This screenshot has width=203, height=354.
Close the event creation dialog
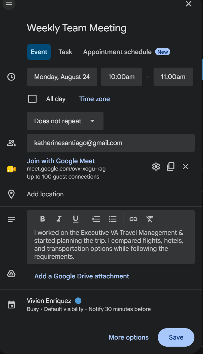pyautogui.click(x=188, y=4)
